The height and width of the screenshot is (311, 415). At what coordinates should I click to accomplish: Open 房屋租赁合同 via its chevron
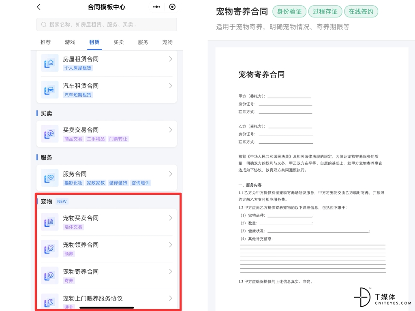pos(171,59)
